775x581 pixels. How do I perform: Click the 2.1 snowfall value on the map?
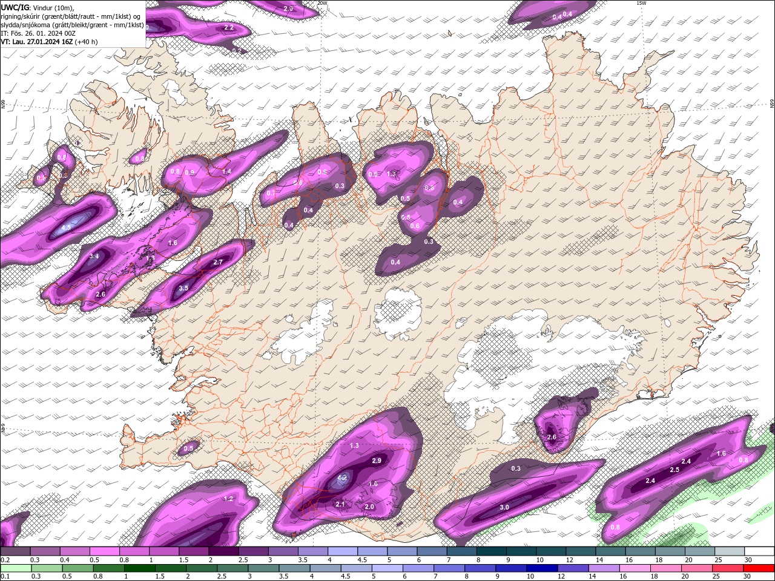point(340,504)
